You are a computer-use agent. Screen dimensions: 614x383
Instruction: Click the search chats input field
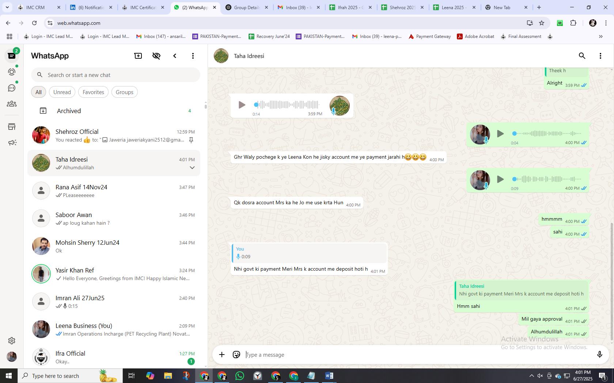(x=115, y=75)
